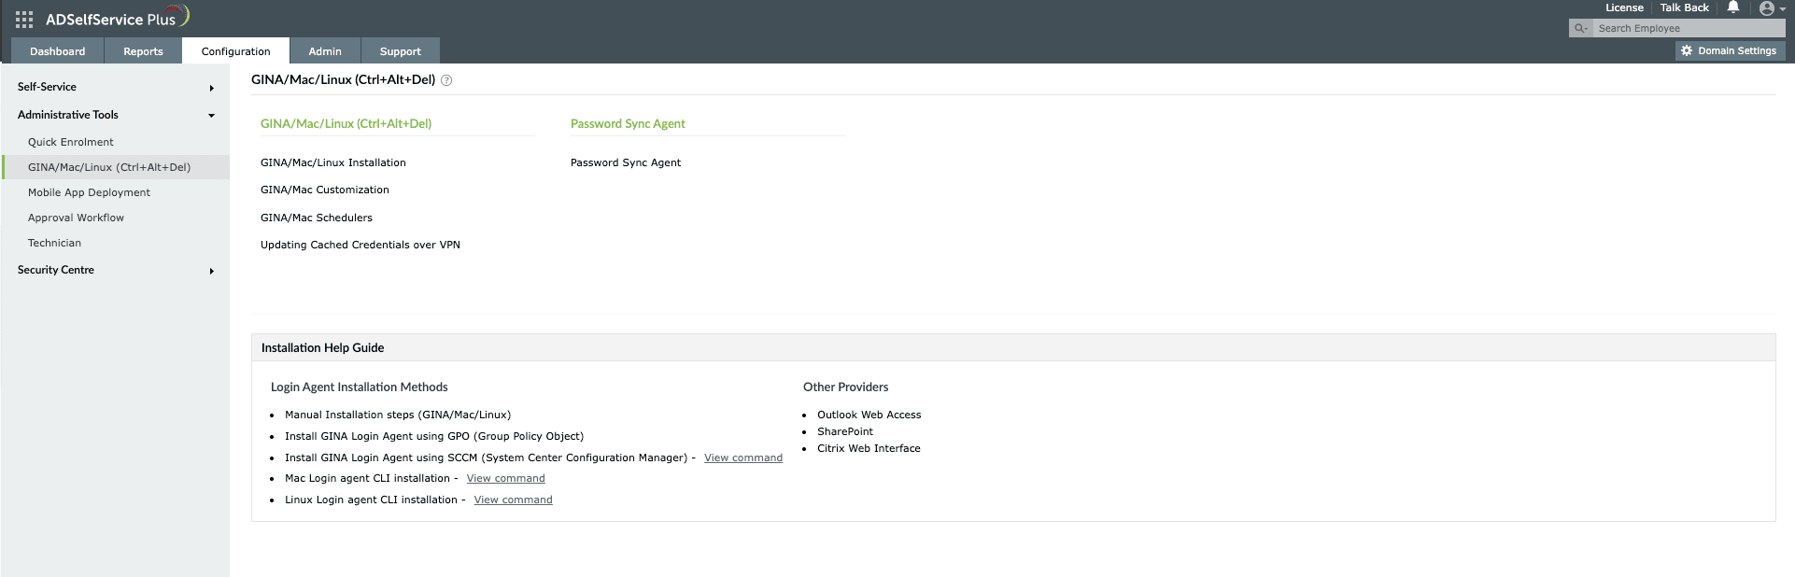Screen dimensions: 1795x577
Task: Switch to the Dashboard tab
Action: tap(57, 51)
